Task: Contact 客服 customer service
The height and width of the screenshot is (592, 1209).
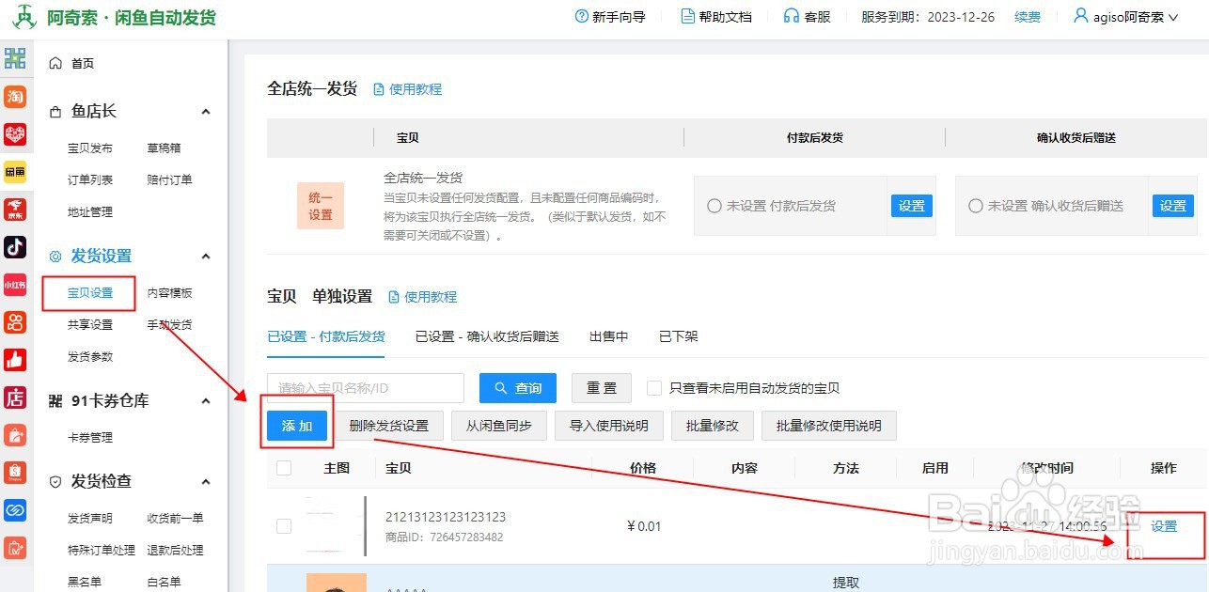Action: pos(808,17)
